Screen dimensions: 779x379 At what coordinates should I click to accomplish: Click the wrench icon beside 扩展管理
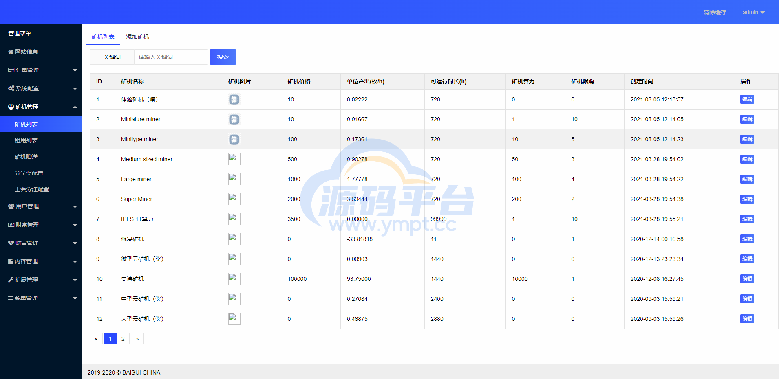11,280
